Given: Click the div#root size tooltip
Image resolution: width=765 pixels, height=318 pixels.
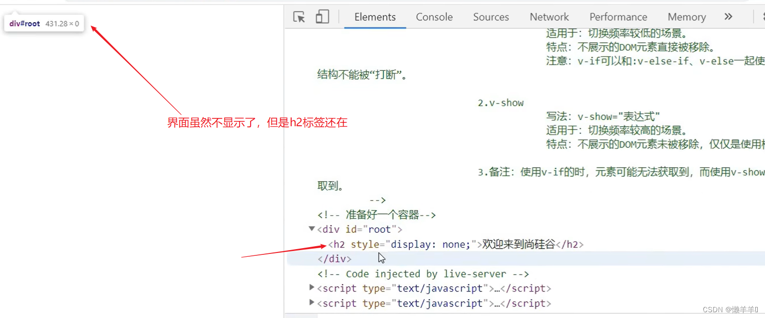Looking at the screenshot, I should tap(44, 24).
